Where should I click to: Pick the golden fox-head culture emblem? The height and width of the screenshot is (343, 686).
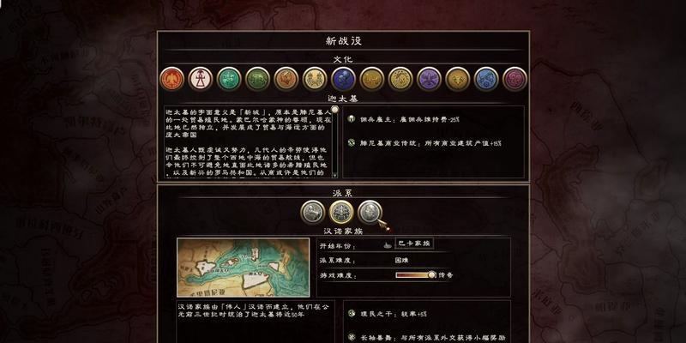[x=458, y=79]
